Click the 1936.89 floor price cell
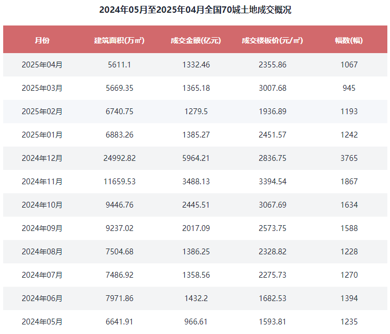This screenshot has width=390, height=334. tap(273, 112)
